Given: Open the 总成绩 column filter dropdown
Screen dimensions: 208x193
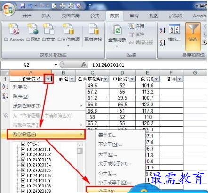Looking at the screenshot, I should pyautogui.click(x=156, y=79).
